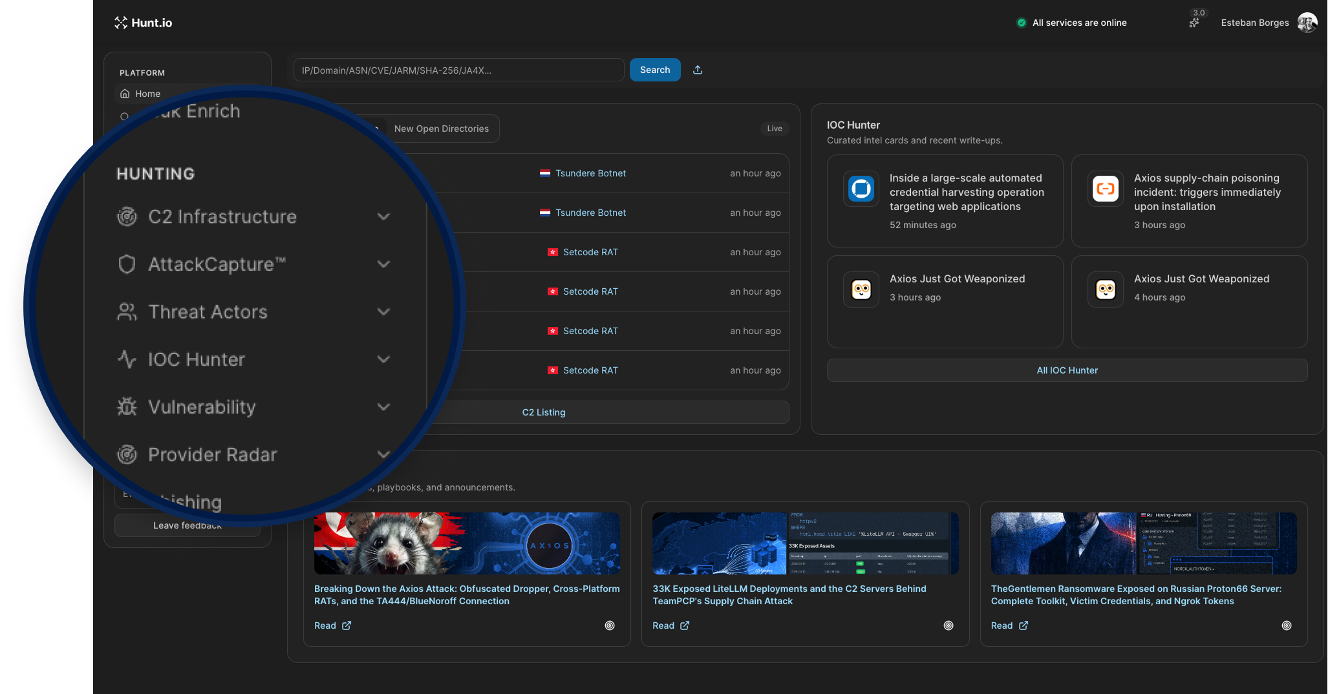Expand the Vulnerability chevron
1328x694 pixels.
pyautogui.click(x=383, y=407)
